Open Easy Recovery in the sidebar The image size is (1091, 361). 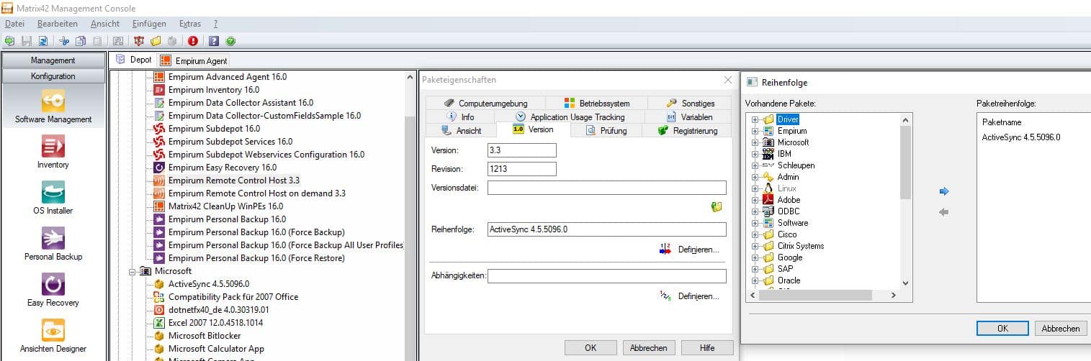click(x=53, y=290)
